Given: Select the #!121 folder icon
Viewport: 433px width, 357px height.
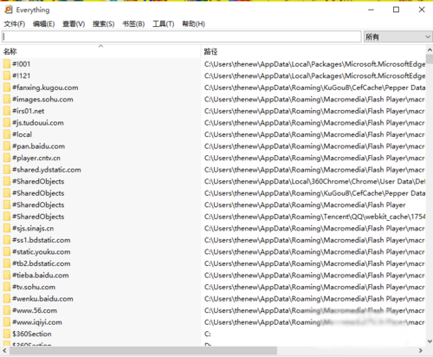Looking at the screenshot, I should [x=7, y=75].
